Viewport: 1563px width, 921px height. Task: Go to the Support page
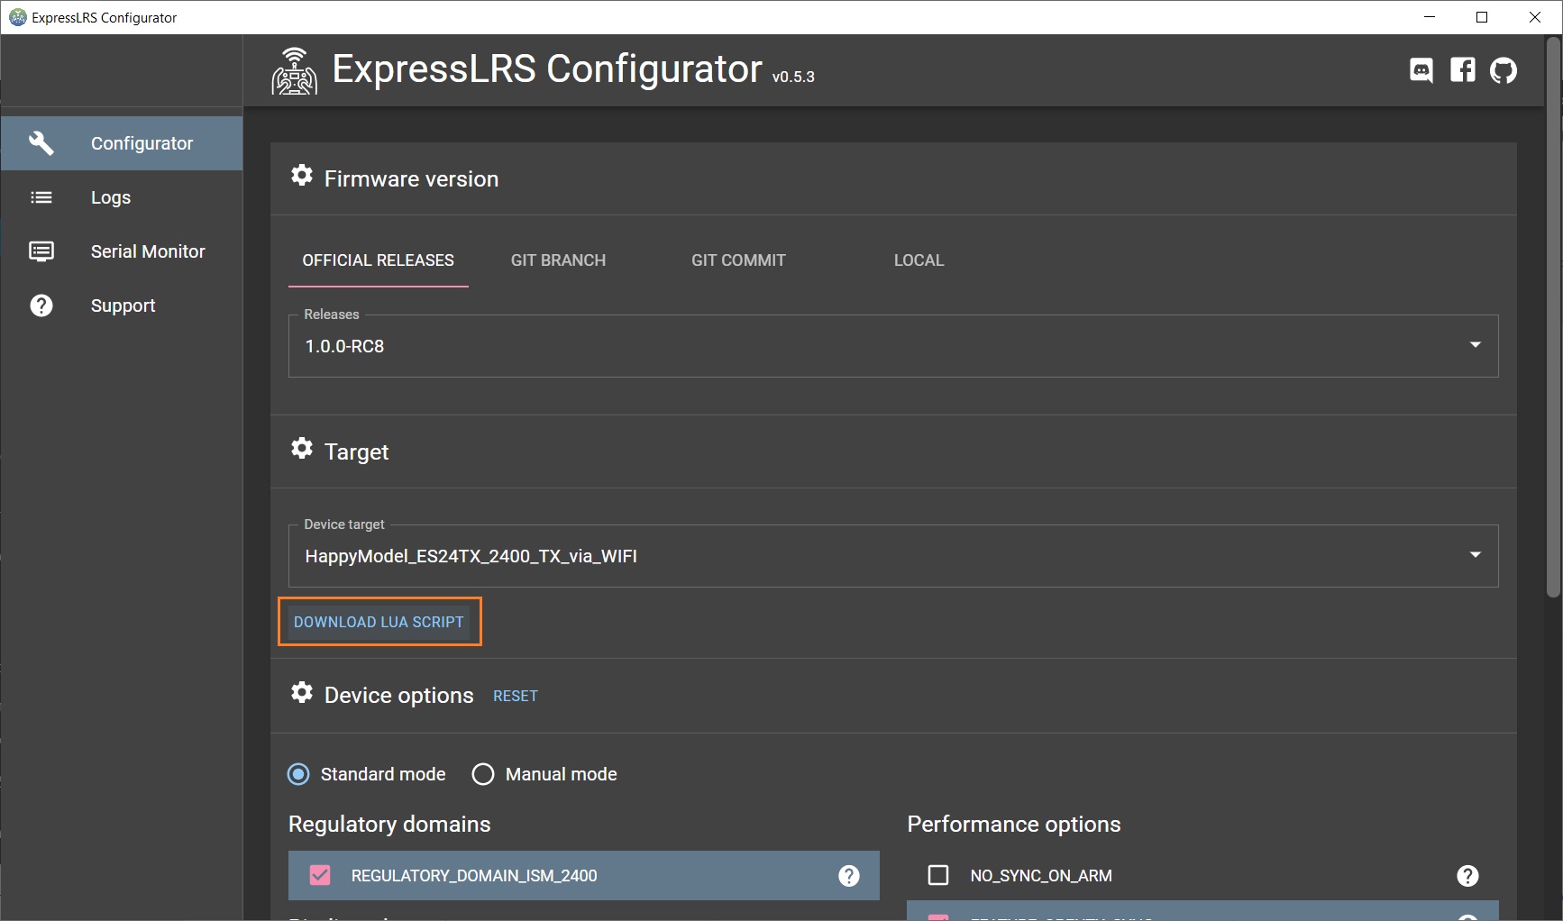[122, 305]
